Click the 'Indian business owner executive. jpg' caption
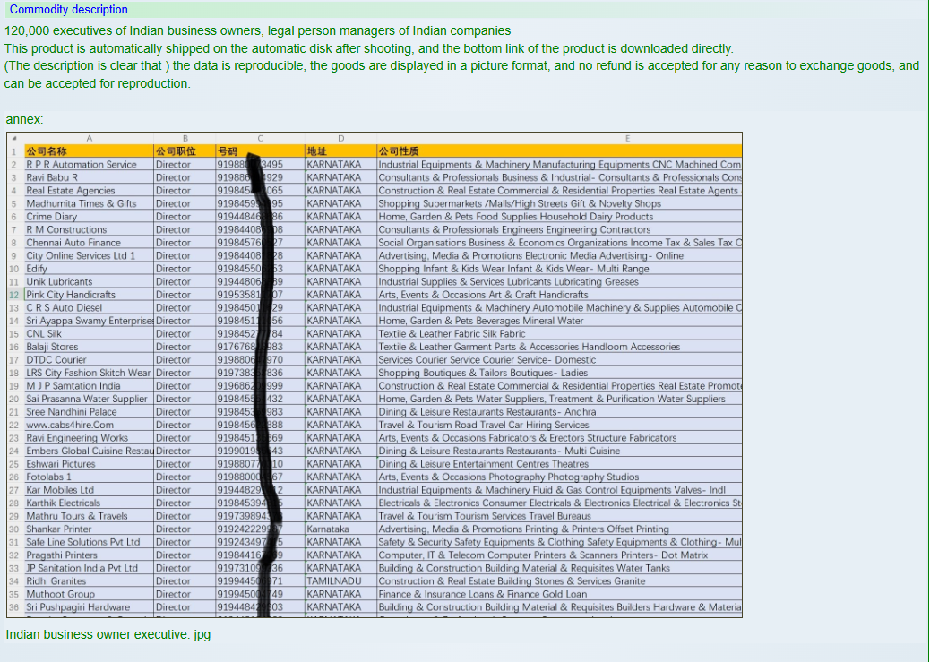Viewport: 930px width, 662px height. tap(108, 635)
